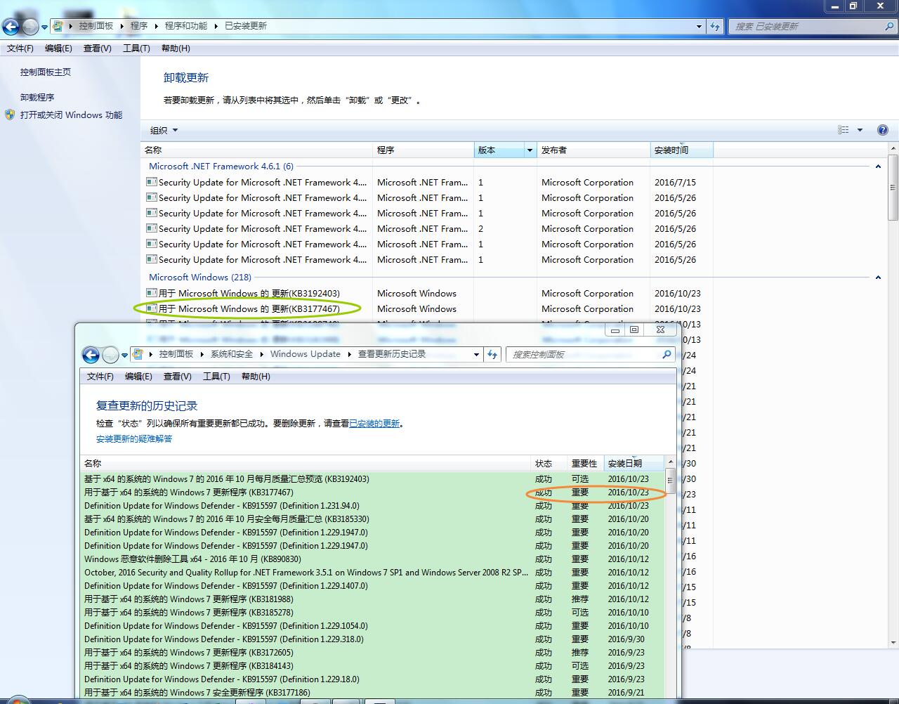Open recent pages dropdown next to main nav arrows
Viewport: 899px width, 704px height.
click(44, 27)
